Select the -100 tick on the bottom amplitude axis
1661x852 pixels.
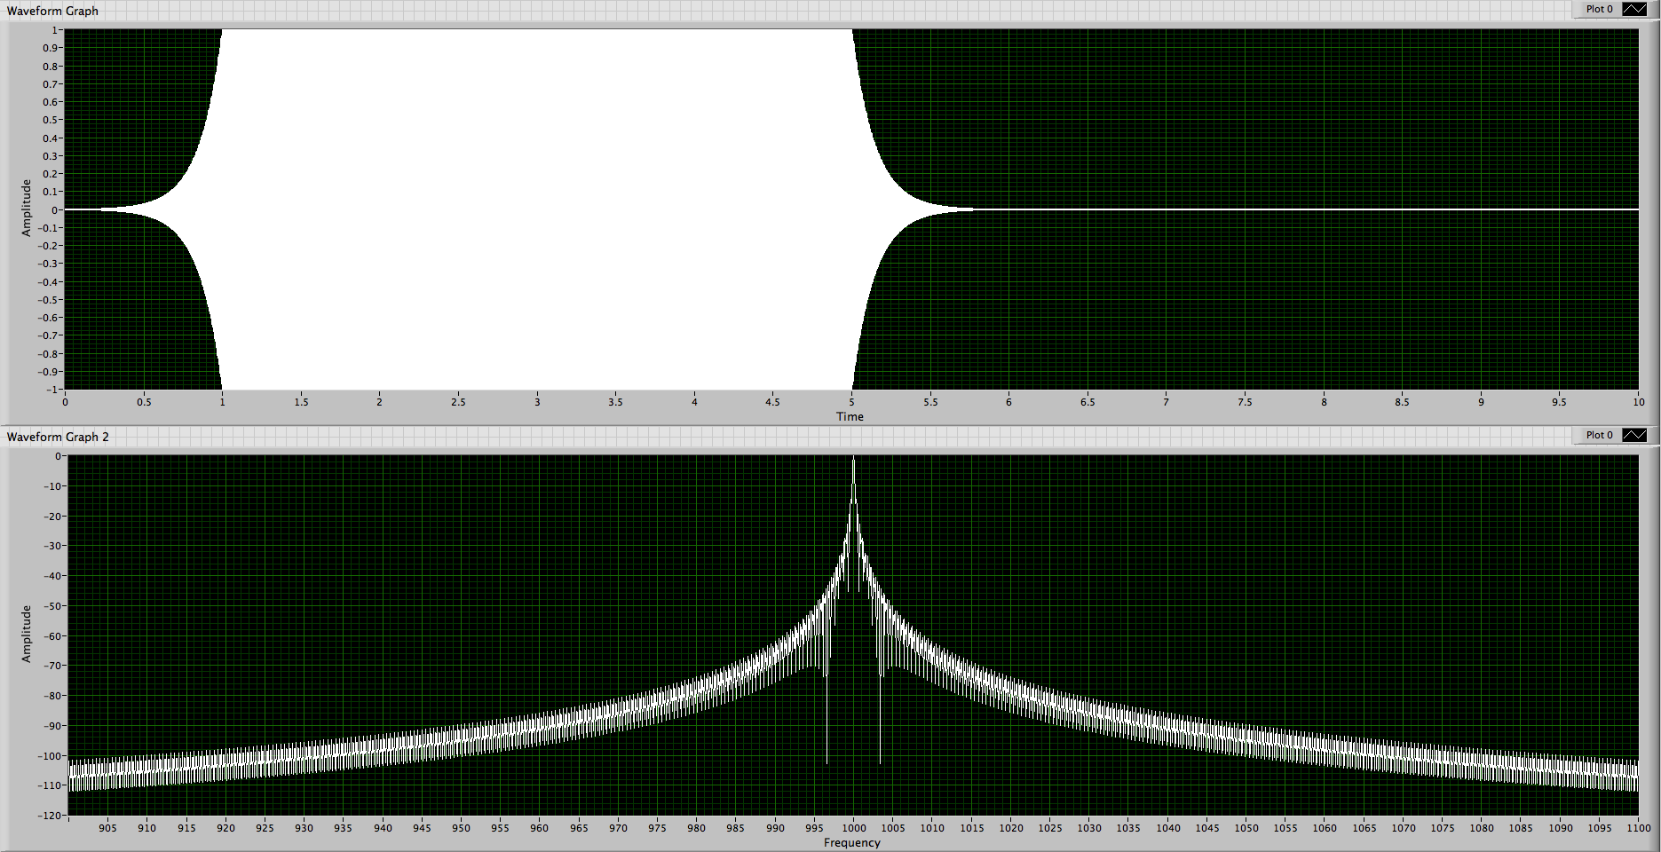click(51, 756)
